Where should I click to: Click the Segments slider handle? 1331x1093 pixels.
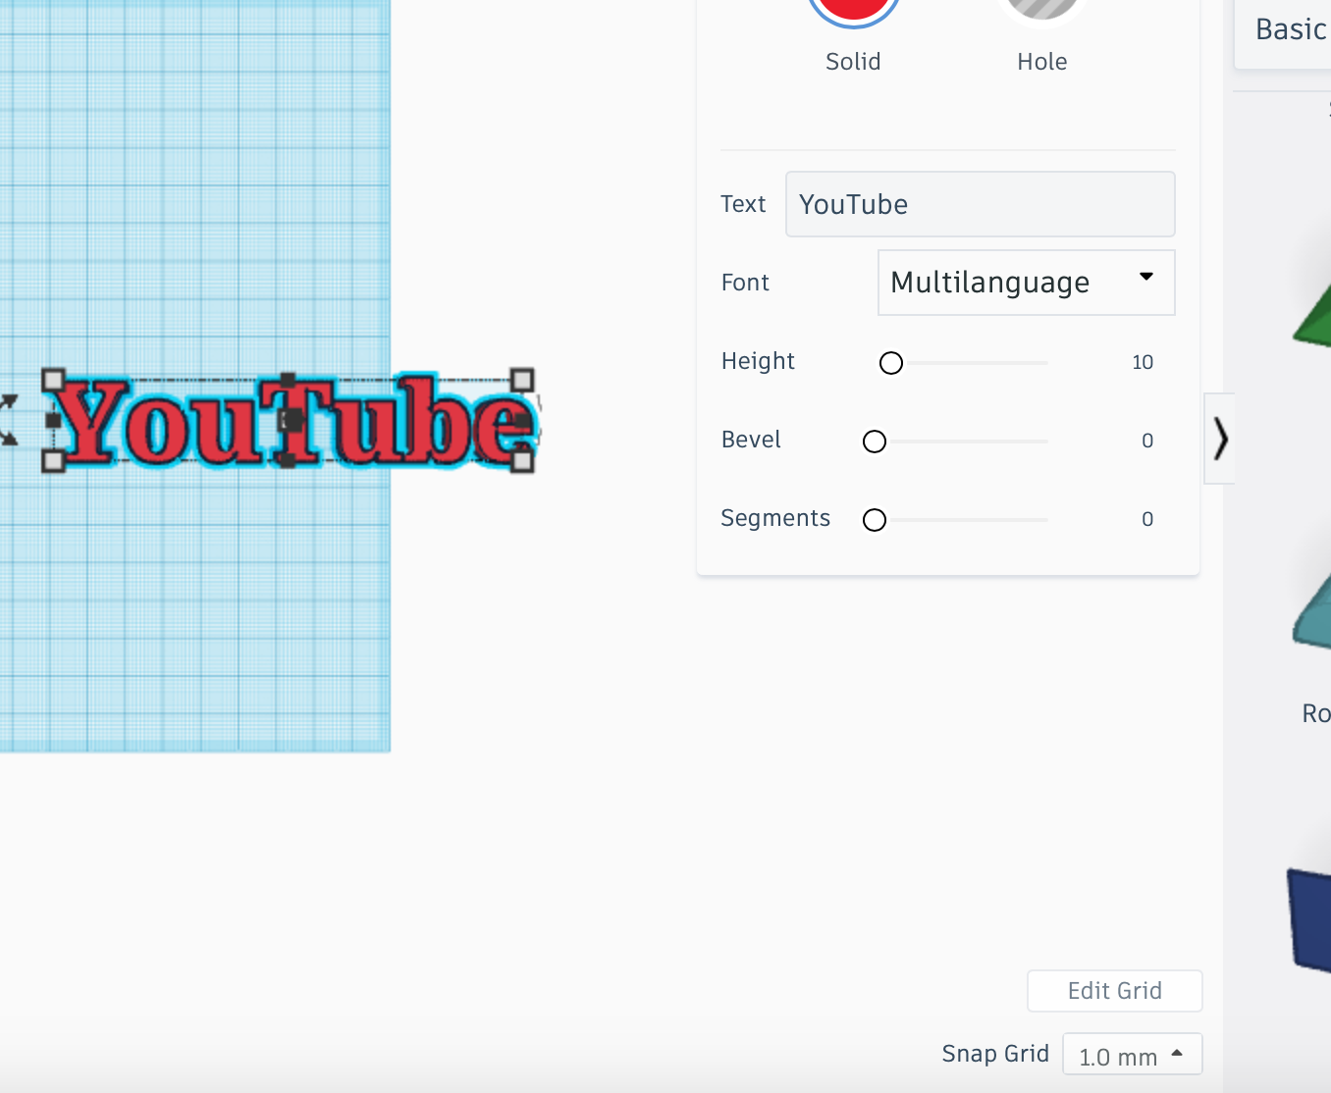[875, 520]
